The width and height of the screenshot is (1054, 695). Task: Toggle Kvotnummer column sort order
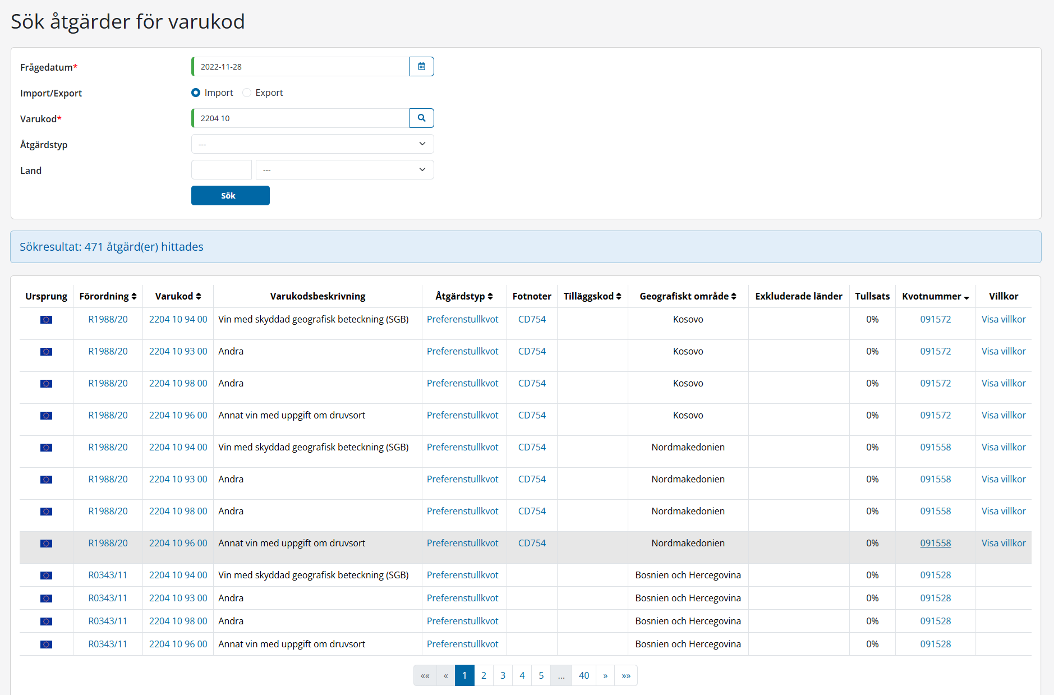click(935, 296)
